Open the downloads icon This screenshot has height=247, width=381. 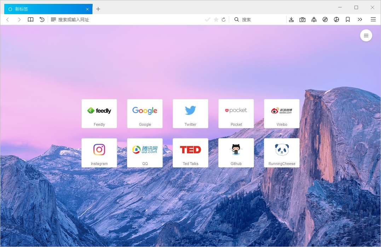pos(291,20)
